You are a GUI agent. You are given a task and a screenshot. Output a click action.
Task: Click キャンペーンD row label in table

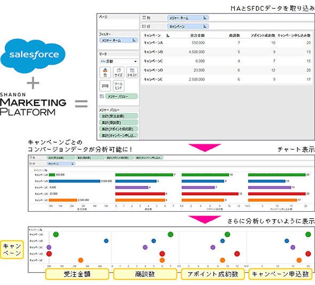[153, 70]
